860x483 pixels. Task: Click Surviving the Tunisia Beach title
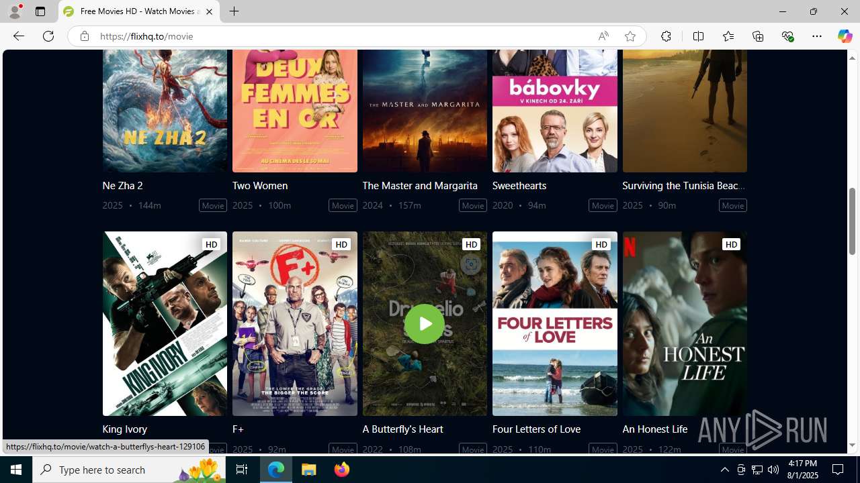pos(683,185)
